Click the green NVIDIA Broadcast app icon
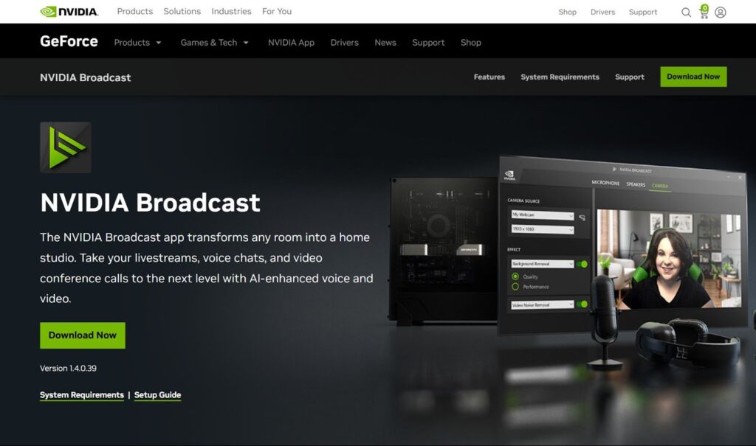This screenshot has width=756, height=446. tap(66, 147)
